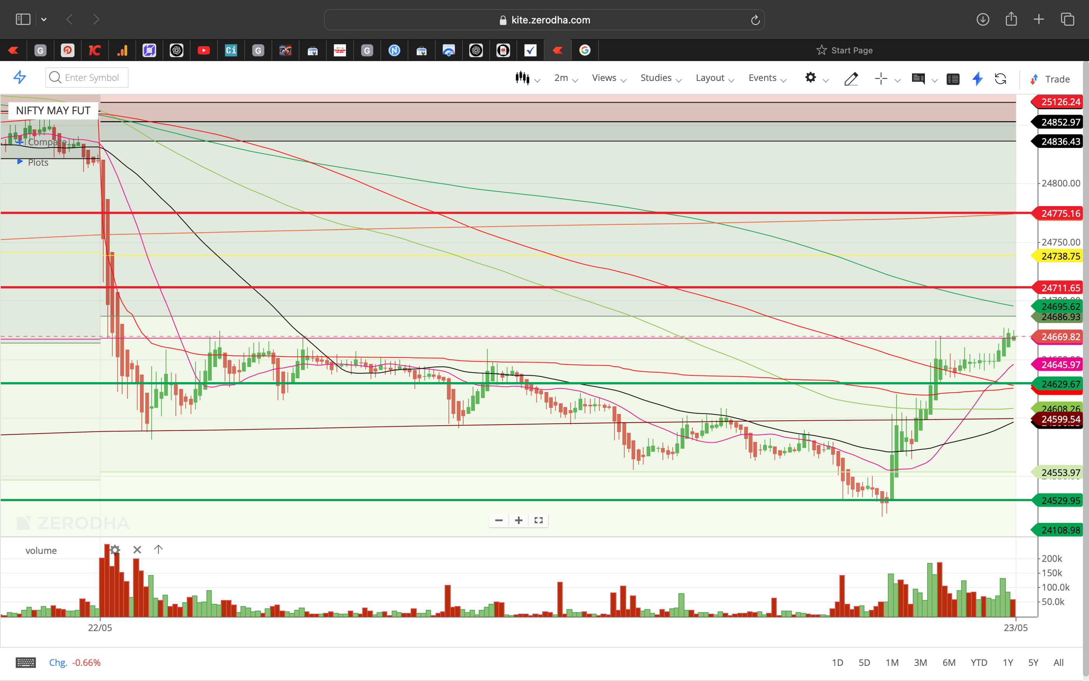Select the 1Y time range button
The image size is (1089, 681).
(x=1008, y=662)
